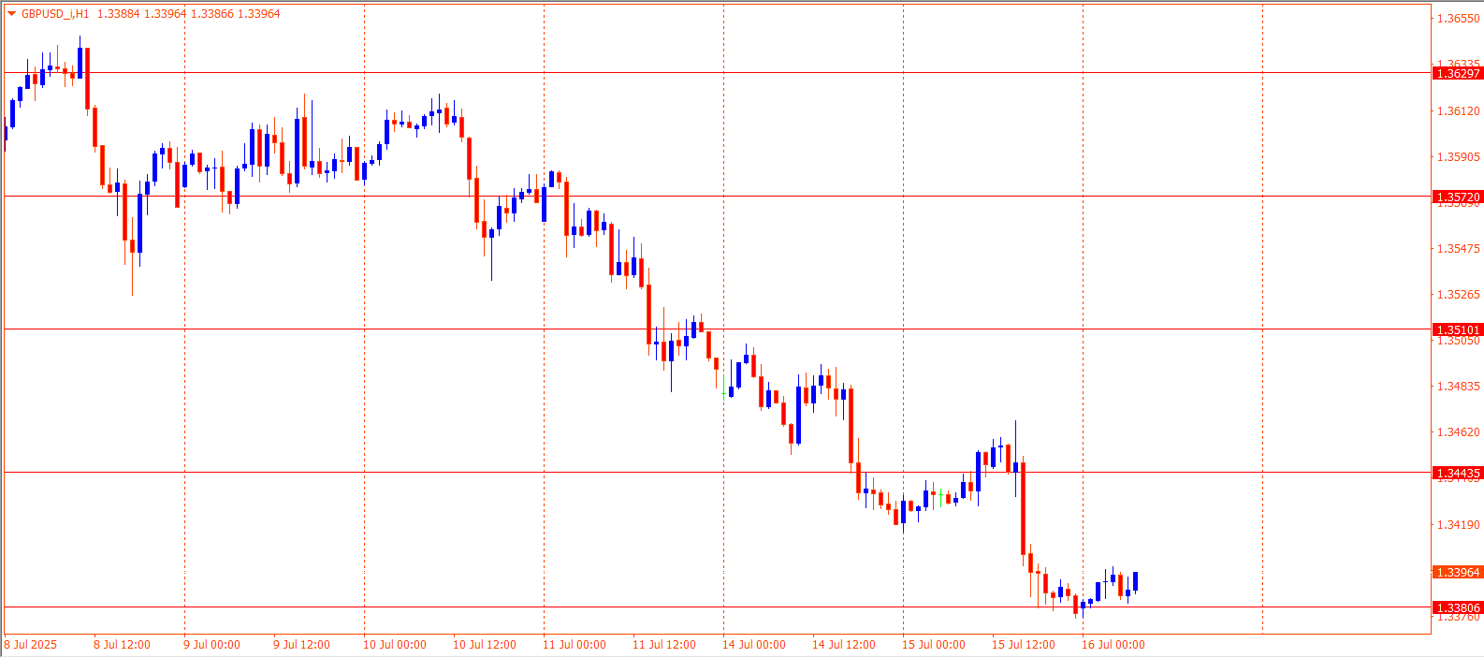The height and width of the screenshot is (658, 1484).
Task: Select the 1.33806 horizontal line price label
Action: [x=1458, y=607]
